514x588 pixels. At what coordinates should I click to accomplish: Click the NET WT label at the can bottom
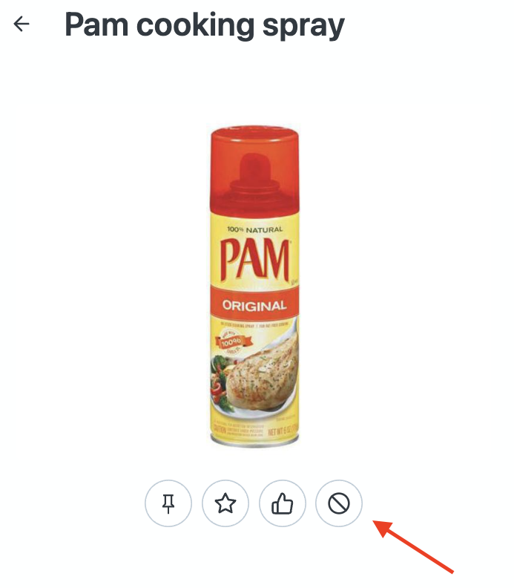click(283, 433)
